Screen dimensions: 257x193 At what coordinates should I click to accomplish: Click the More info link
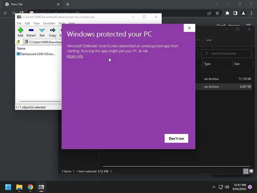(x=75, y=56)
